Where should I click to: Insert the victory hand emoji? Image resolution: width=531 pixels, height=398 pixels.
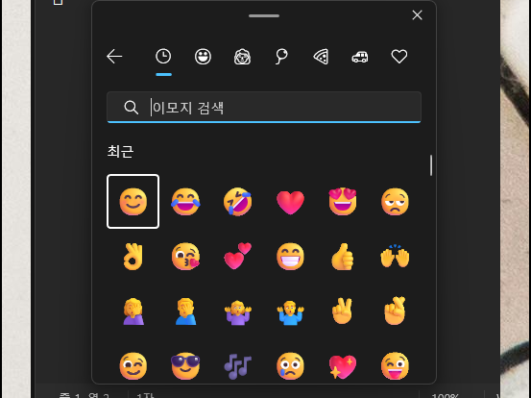tap(343, 311)
